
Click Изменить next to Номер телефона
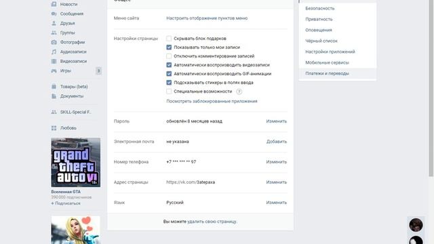tap(276, 162)
